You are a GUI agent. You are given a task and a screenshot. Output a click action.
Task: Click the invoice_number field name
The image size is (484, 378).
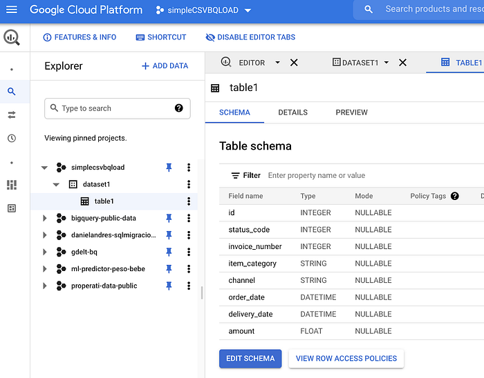pyautogui.click(x=255, y=246)
